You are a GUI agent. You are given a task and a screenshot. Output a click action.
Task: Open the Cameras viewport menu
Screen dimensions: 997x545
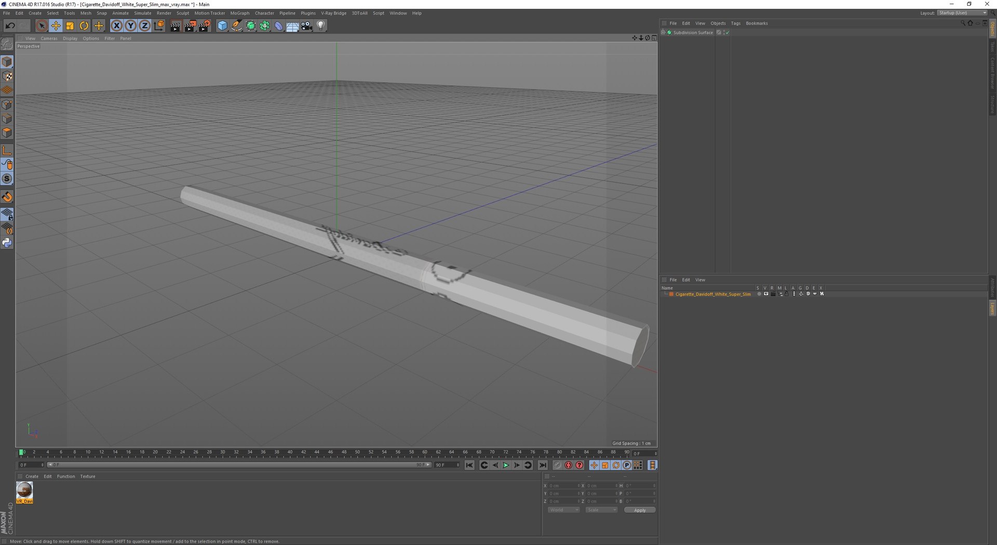tap(49, 38)
